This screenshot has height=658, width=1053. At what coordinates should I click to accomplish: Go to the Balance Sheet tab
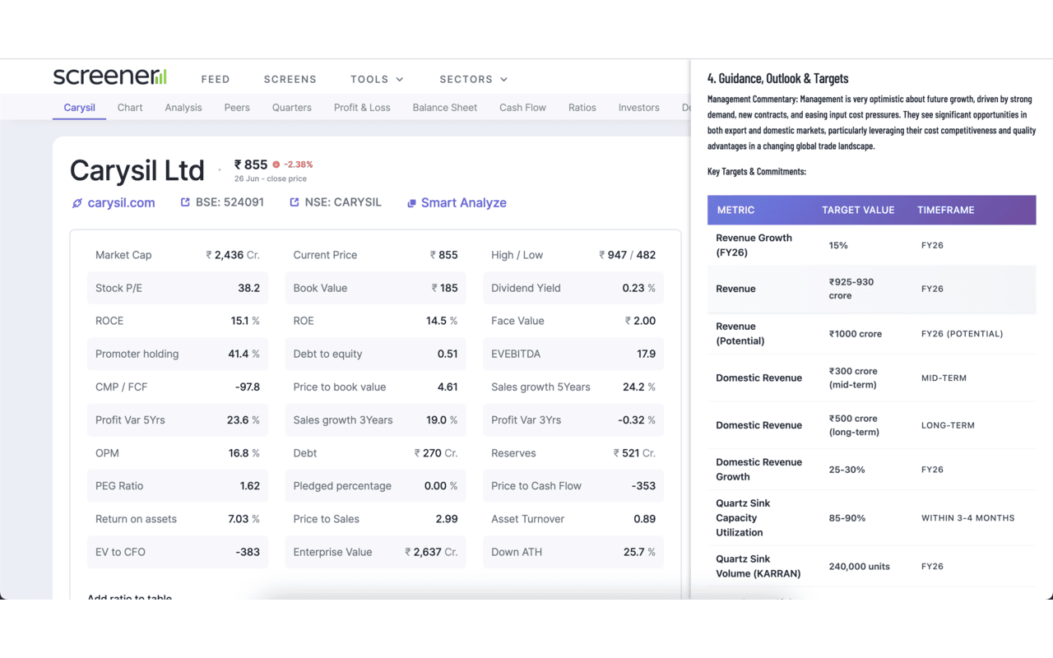(x=444, y=108)
